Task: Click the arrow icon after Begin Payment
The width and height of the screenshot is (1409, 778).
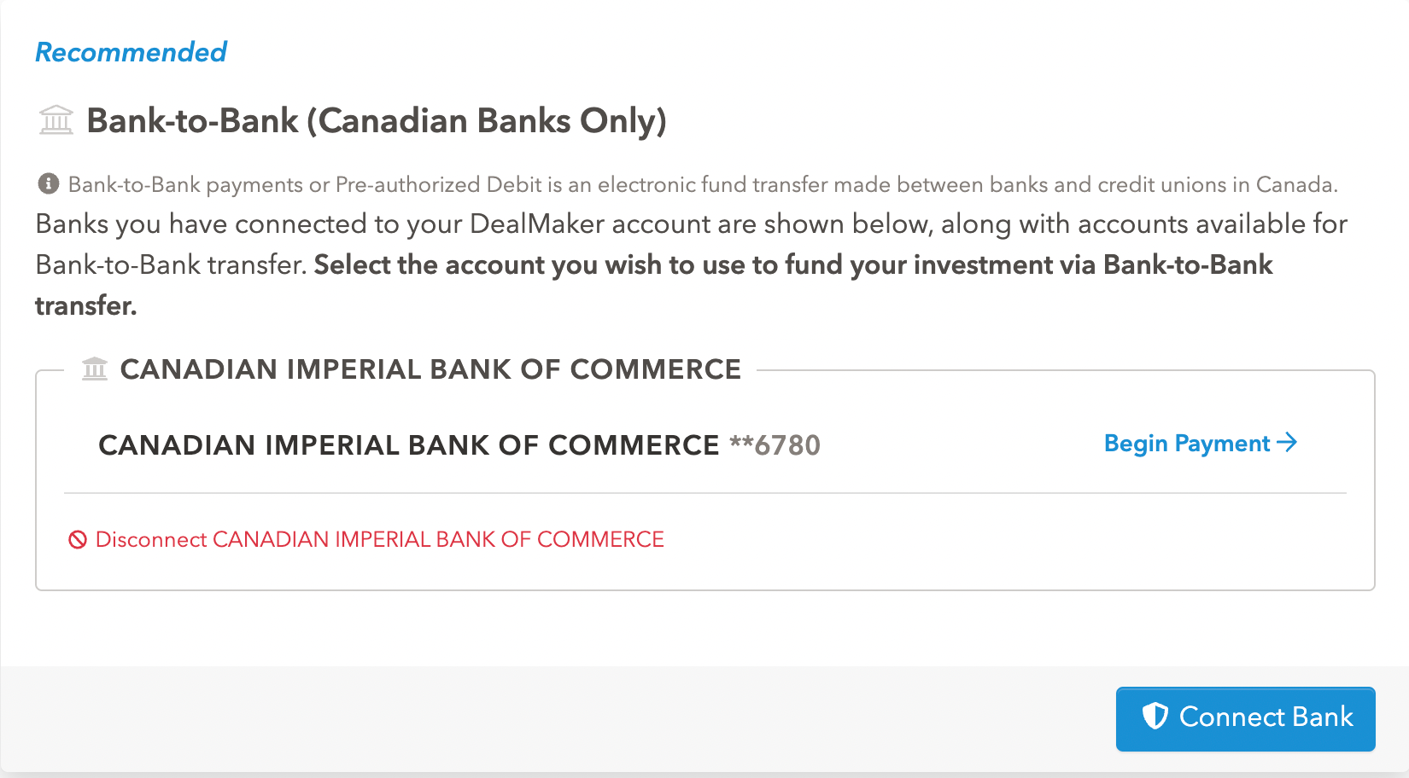Action: coord(1287,443)
